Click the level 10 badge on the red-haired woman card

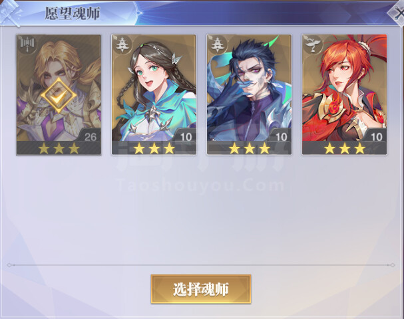click(x=377, y=136)
